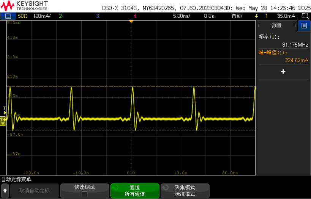Add a measurement with the plus button

point(283,72)
